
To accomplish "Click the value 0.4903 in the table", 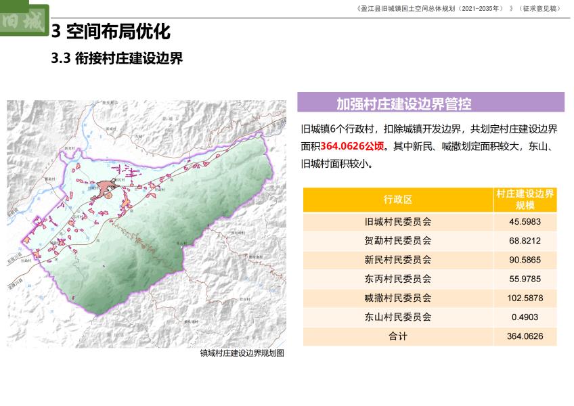I will (x=525, y=317).
